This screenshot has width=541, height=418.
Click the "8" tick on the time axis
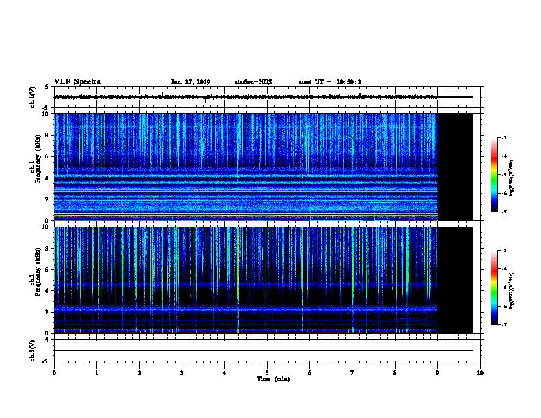(x=395, y=373)
